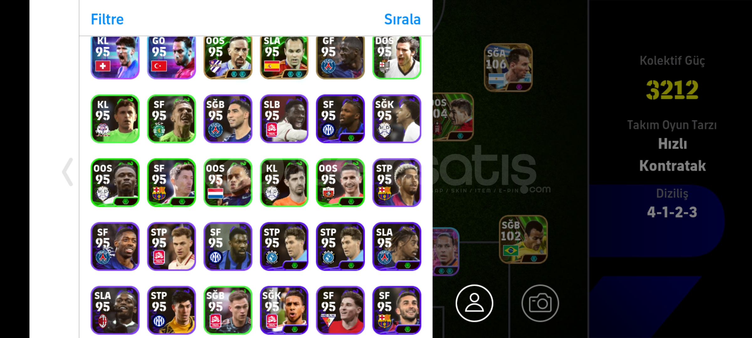Viewport: 752px width, 338px height.
Task: Tap the profile person icon
Action: pos(474,303)
